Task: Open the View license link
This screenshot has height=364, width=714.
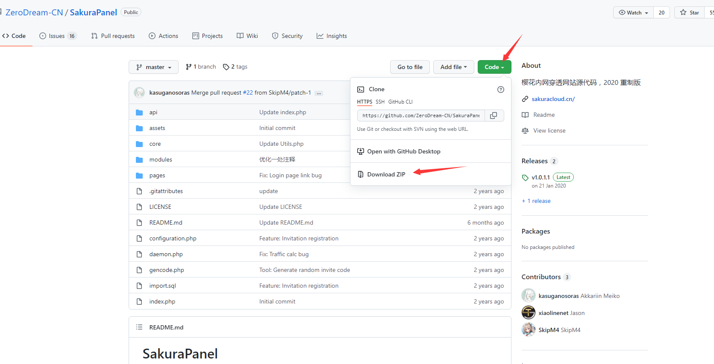Action: (x=549, y=131)
